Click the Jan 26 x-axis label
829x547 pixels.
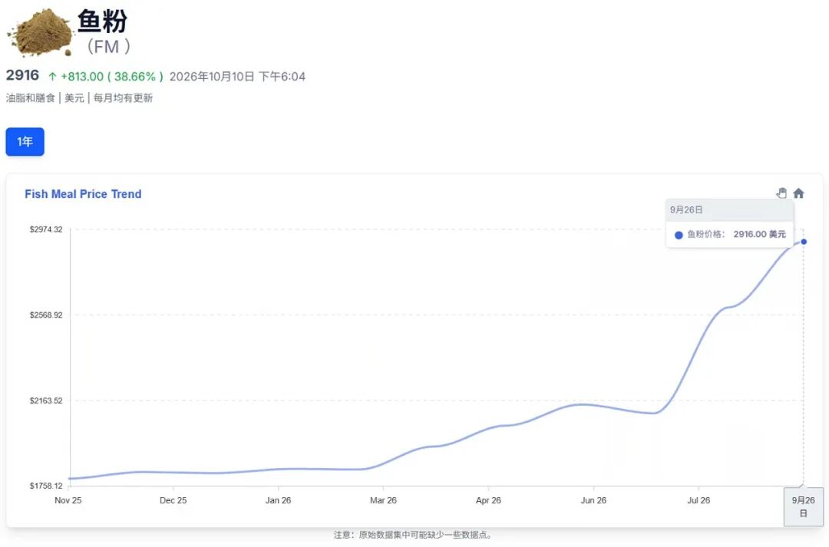tap(278, 500)
